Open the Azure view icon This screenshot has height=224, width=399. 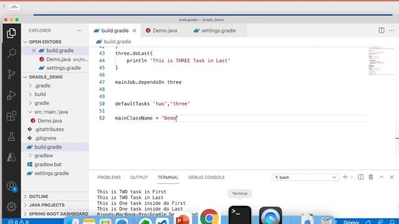pos(11,157)
